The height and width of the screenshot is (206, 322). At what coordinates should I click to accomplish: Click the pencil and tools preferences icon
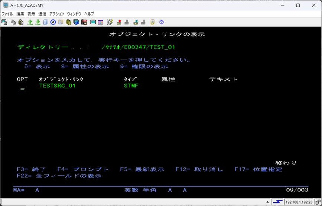coord(110,22)
